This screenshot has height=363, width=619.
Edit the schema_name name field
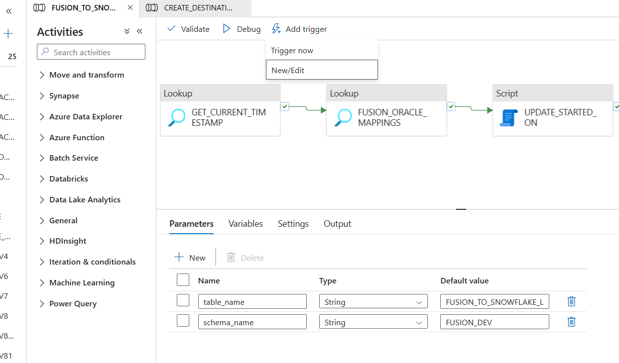252,322
